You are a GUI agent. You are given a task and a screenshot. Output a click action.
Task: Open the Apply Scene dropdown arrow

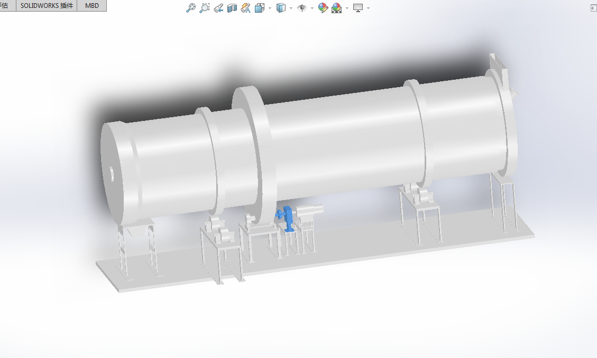(347, 8)
